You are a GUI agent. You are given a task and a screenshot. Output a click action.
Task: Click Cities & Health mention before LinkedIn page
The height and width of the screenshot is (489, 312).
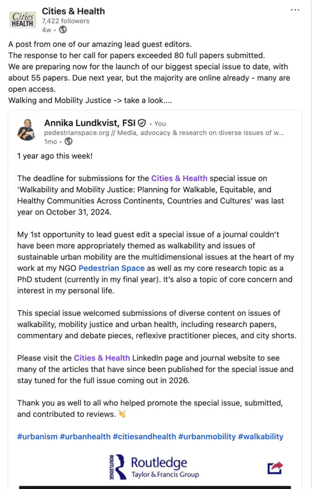pyautogui.click(x=102, y=358)
